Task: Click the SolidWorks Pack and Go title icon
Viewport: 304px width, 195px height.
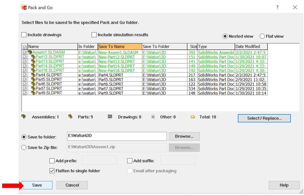Action: tap(24, 7)
